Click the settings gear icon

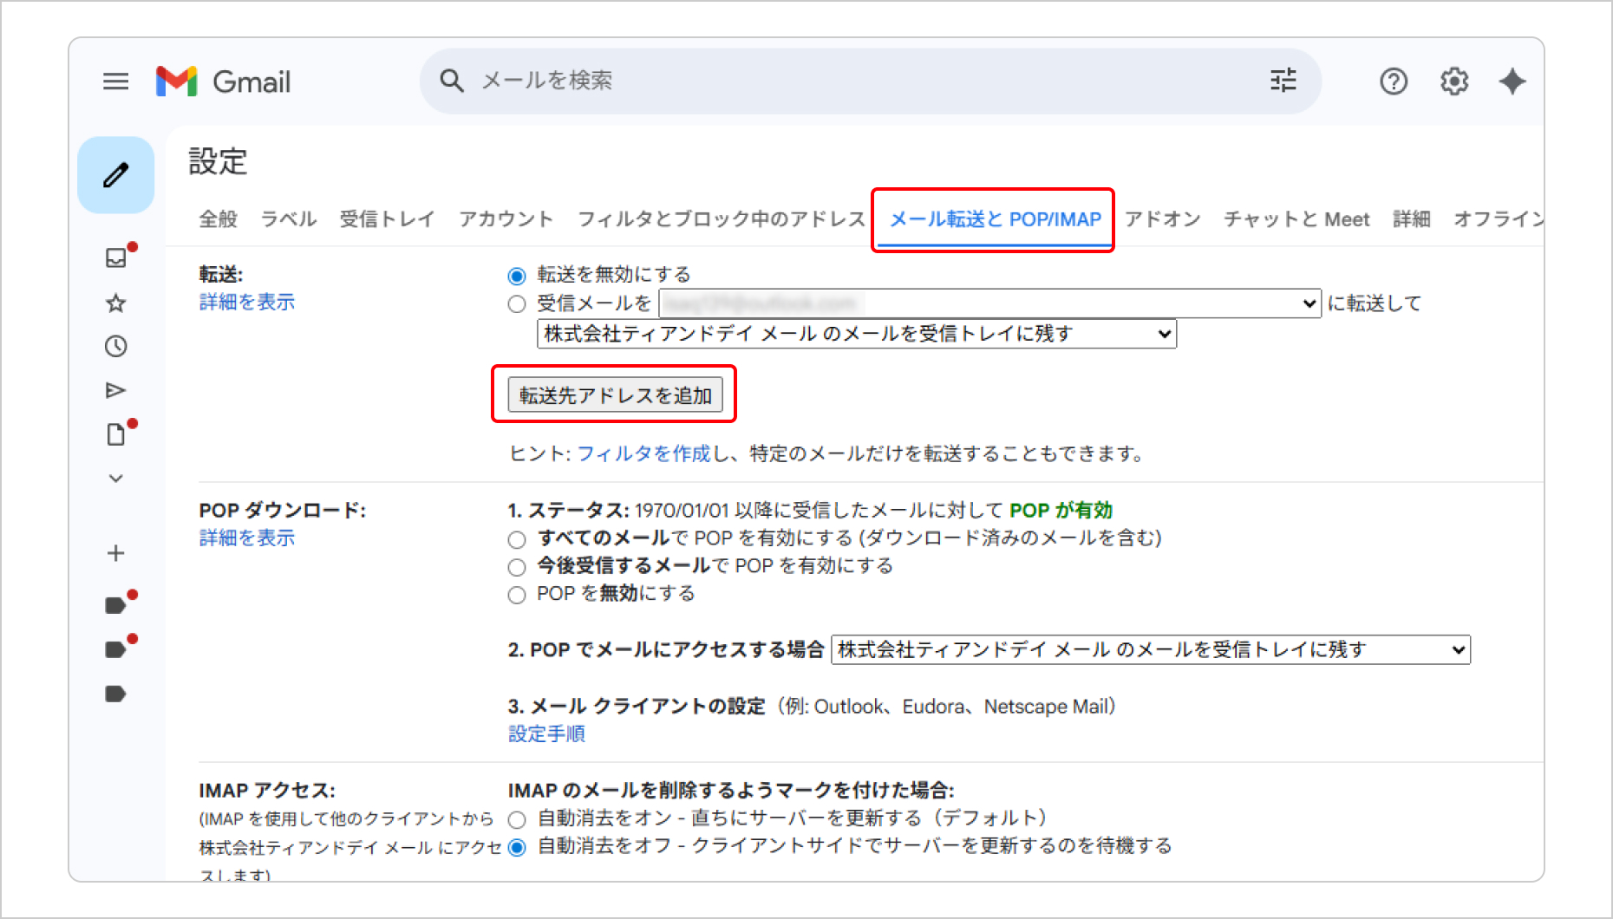(x=1453, y=81)
